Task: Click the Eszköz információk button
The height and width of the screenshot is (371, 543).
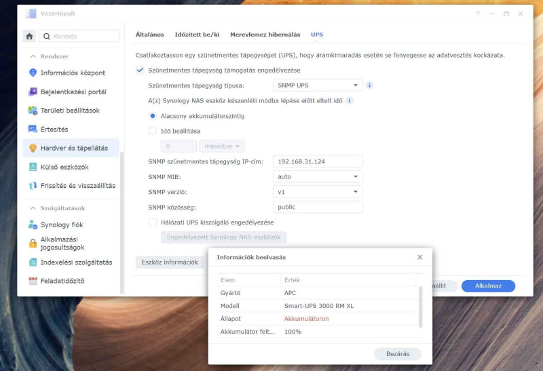Action: pos(170,262)
